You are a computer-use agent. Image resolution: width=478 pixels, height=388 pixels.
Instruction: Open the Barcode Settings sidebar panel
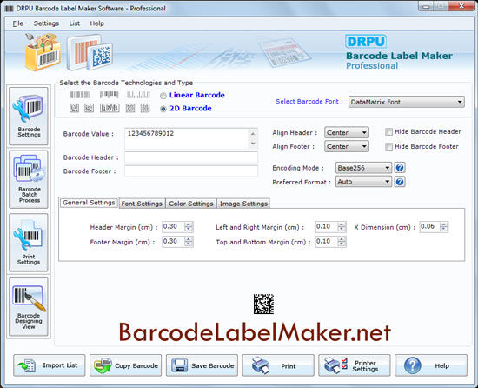pyautogui.click(x=29, y=116)
